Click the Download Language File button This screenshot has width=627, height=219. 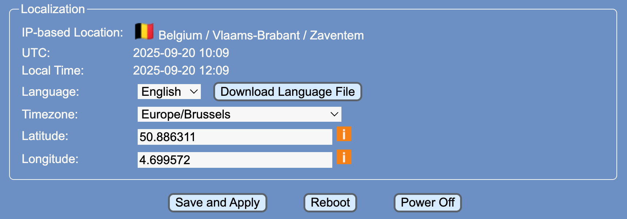pyautogui.click(x=287, y=92)
